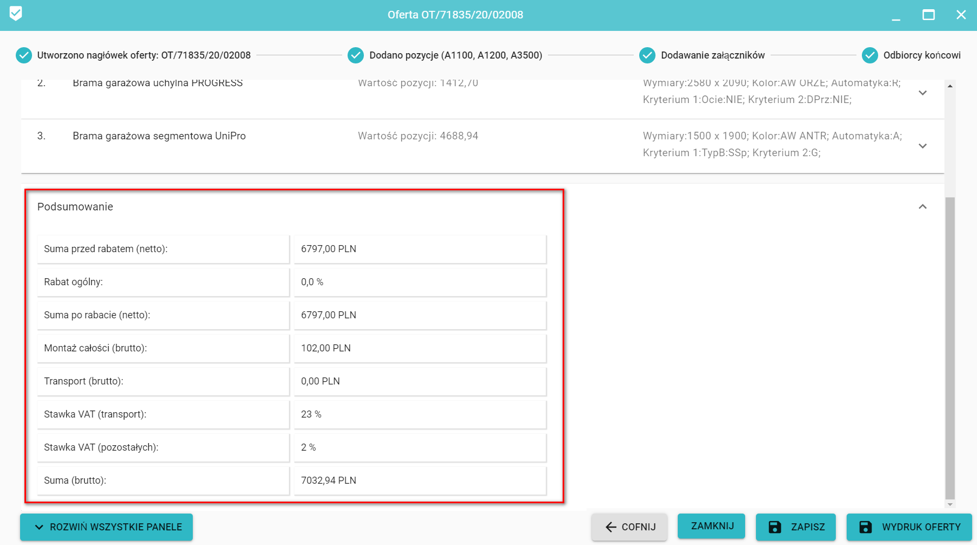977x545 pixels.
Task: Maximize the offer window
Action: pos(929,15)
